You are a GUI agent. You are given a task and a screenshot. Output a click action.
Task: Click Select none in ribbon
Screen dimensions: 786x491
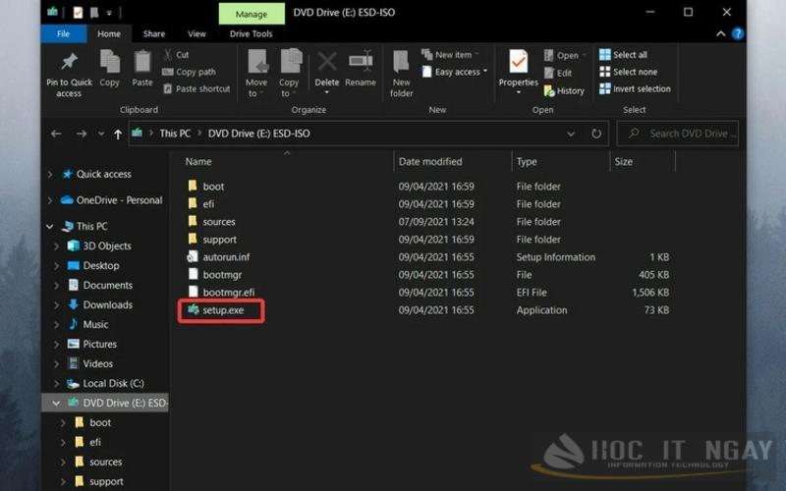pos(629,72)
